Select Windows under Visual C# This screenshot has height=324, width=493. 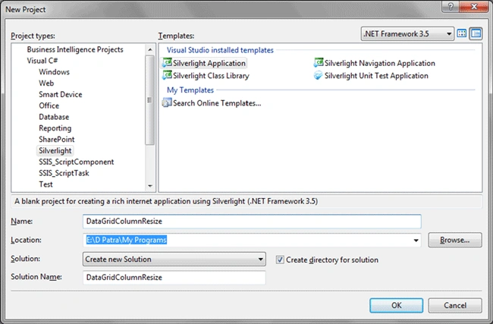click(54, 72)
